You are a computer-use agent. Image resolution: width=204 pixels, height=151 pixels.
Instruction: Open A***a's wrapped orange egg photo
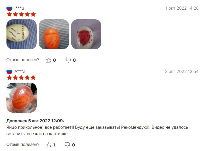coord(22,98)
